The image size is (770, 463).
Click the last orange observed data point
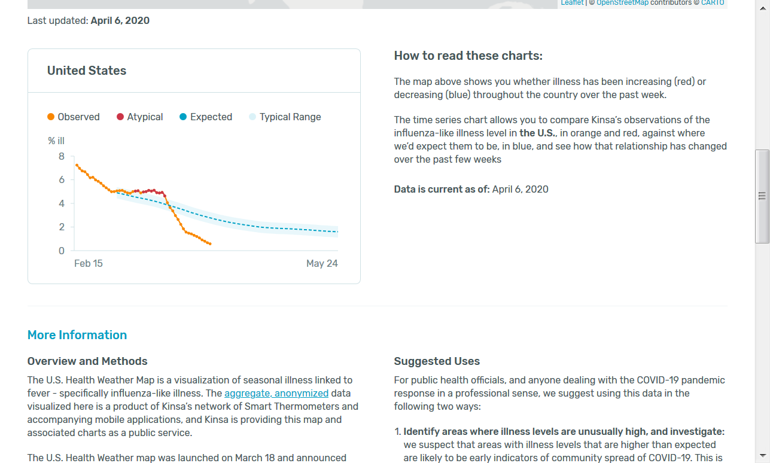pyautogui.click(x=210, y=243)
